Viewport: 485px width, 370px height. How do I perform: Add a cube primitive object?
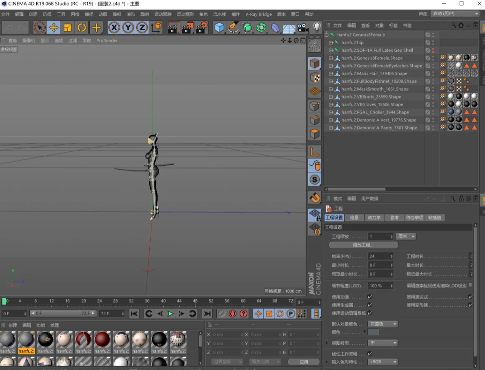[219, 27]
